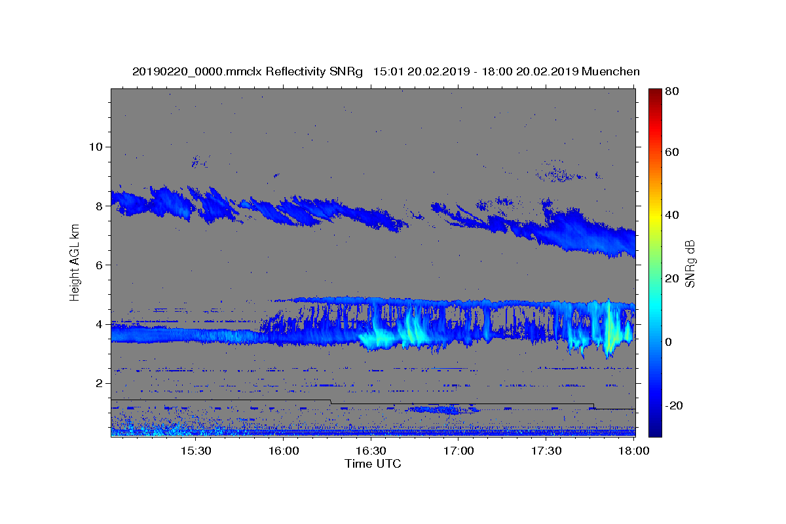The width and height of the screenshot is (786, 524).
Task: Click the colorbar value '-20'
Action: pos(673,405)
